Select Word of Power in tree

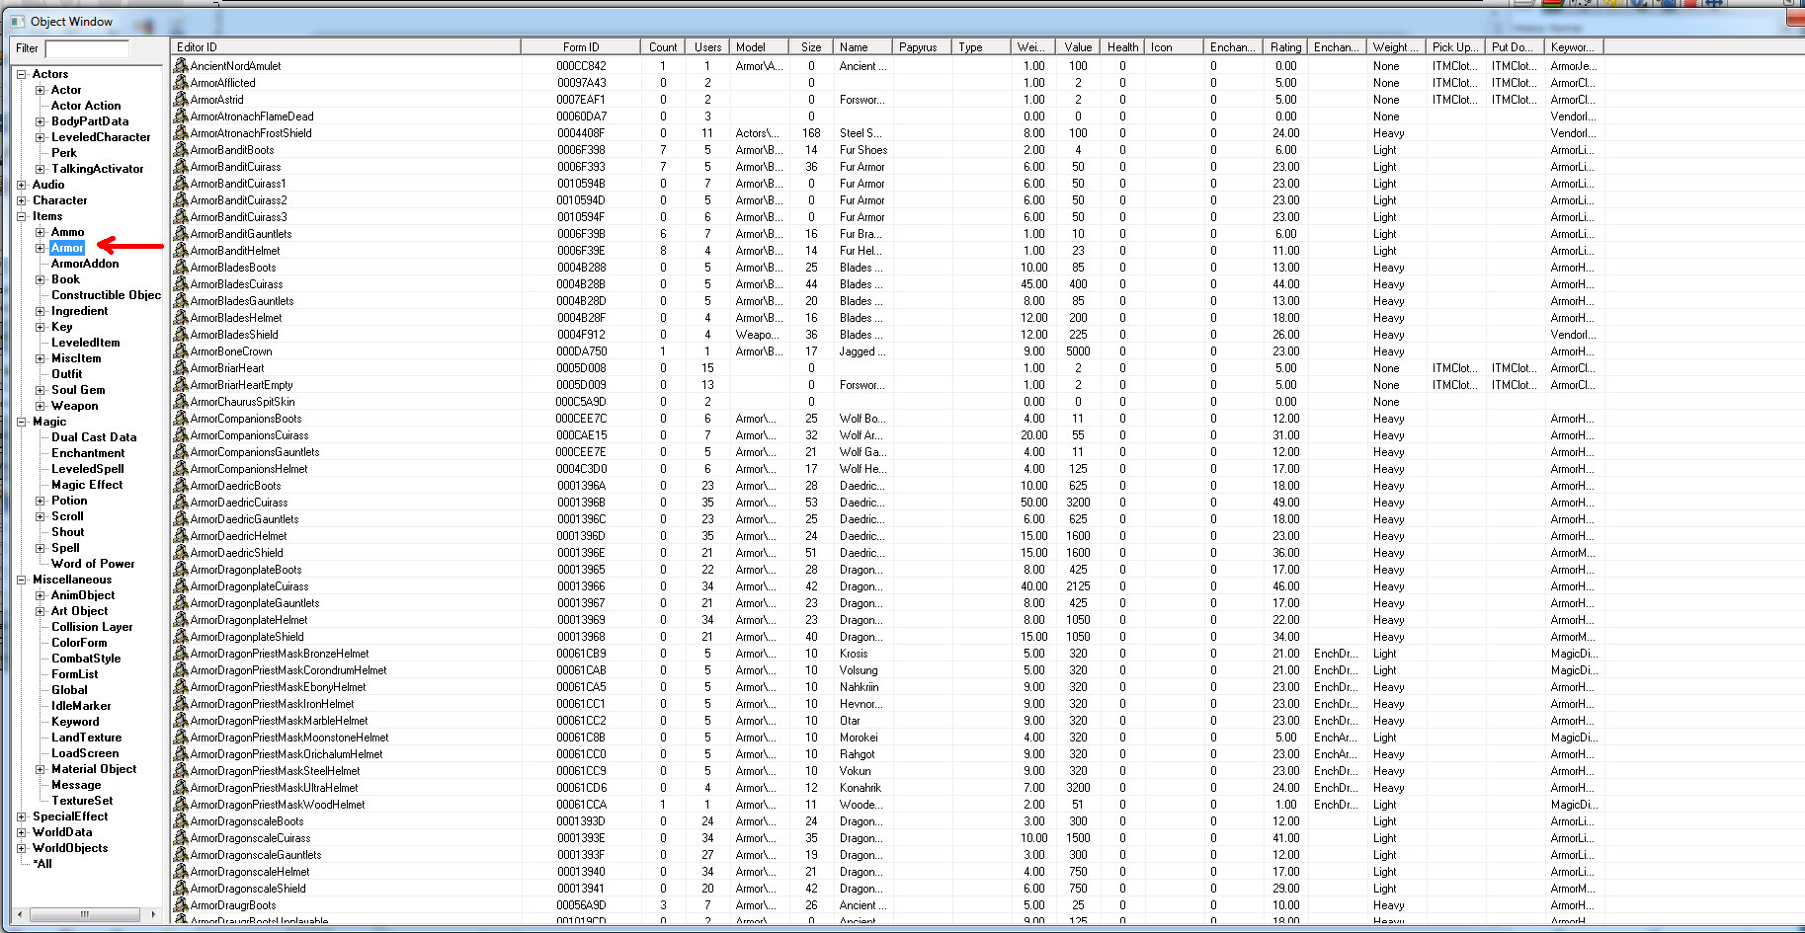coord(93,564)
